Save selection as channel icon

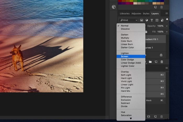(148, 117)
